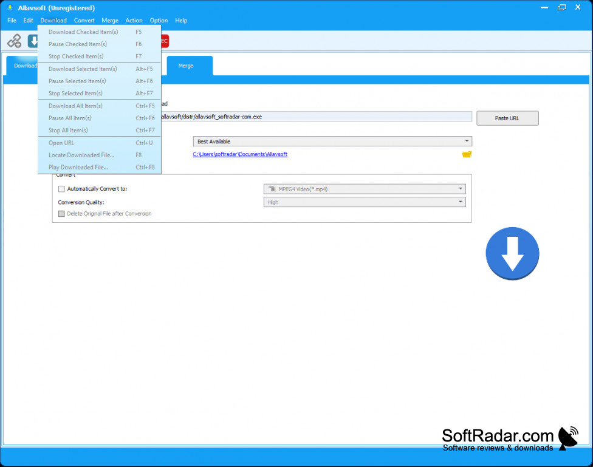This screenshot has width=593, height=467.
Task: Choose Open URL menu entry
Action: [x=100, y=143]
